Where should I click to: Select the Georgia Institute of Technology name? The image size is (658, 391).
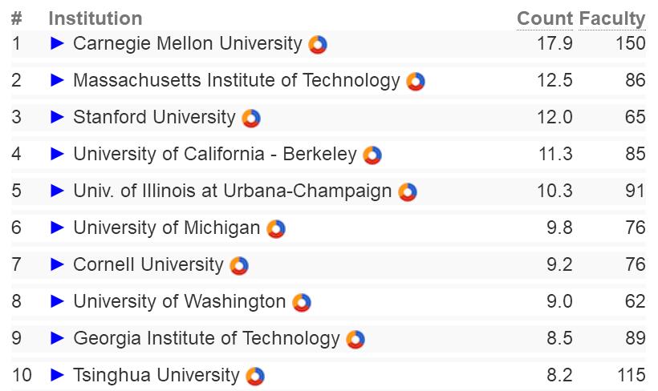pyautogui.click(x=206, y=339)
